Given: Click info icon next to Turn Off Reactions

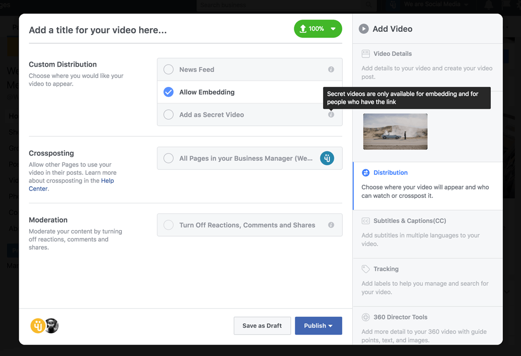Looking at the screenshot, I should coord(331,225).
